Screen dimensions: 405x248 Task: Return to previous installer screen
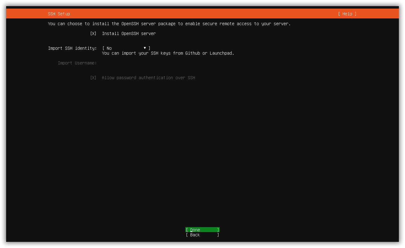(x=202, y=235)
